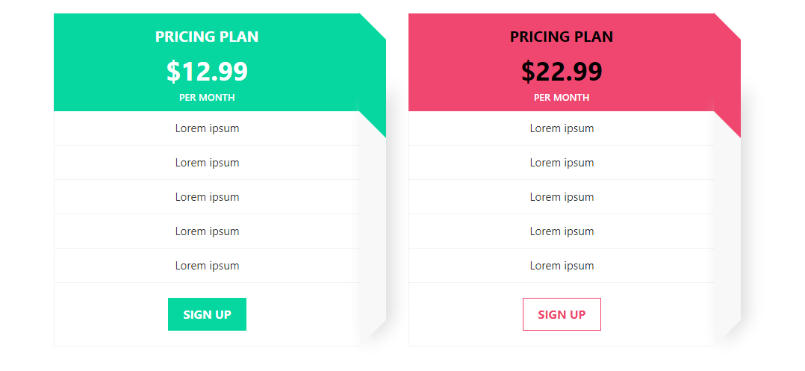Screen dimensions: 805x371
Task: Click the green folded corner ribbon
Action: (376, 119)
